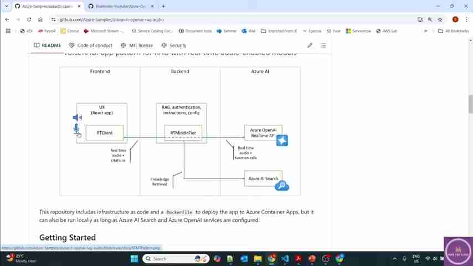The height and width of the screenshot is (266, 473).
Task: Open the README outline list icon
Action: (x=323, y=45)
